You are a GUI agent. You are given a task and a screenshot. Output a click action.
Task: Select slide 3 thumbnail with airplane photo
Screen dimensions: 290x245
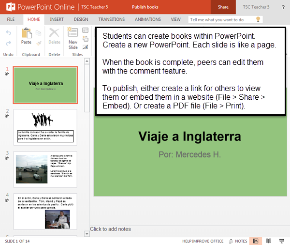[45, 169]
